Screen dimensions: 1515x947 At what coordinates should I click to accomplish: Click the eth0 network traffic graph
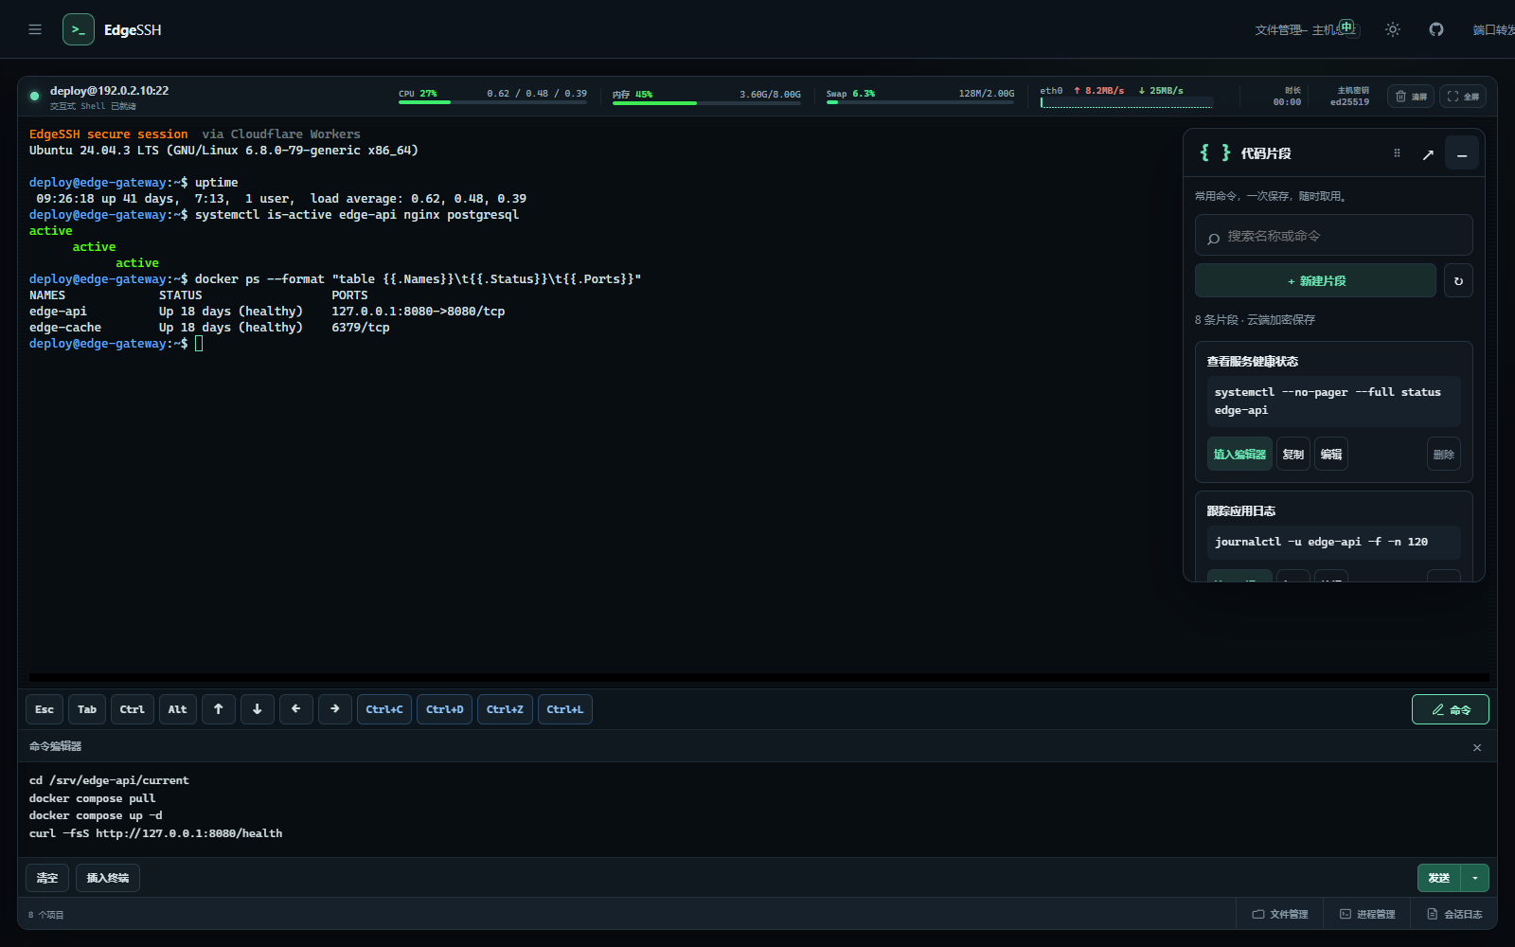(1127, 102)
